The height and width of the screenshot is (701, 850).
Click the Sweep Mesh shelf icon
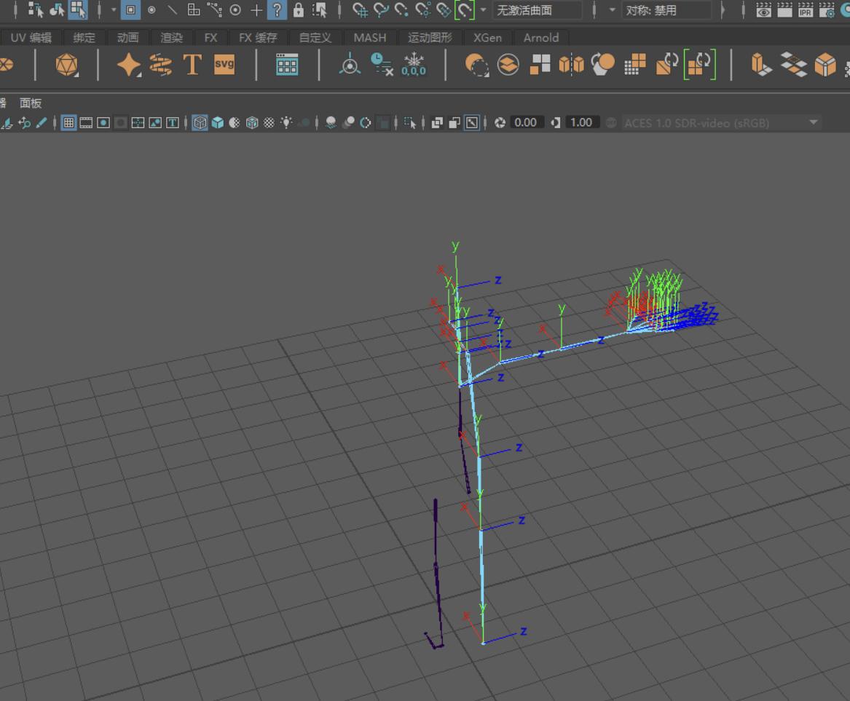[x=160, y=65]
